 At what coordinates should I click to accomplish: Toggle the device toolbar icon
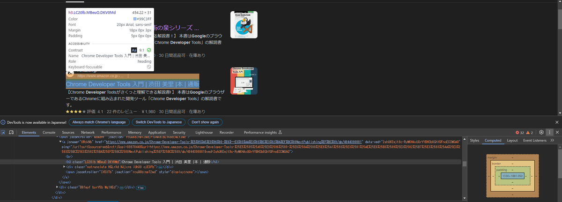click(12, 133)
